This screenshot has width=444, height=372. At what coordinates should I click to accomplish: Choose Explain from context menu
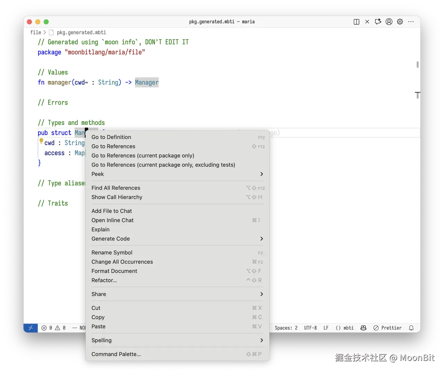click(178, 230)
